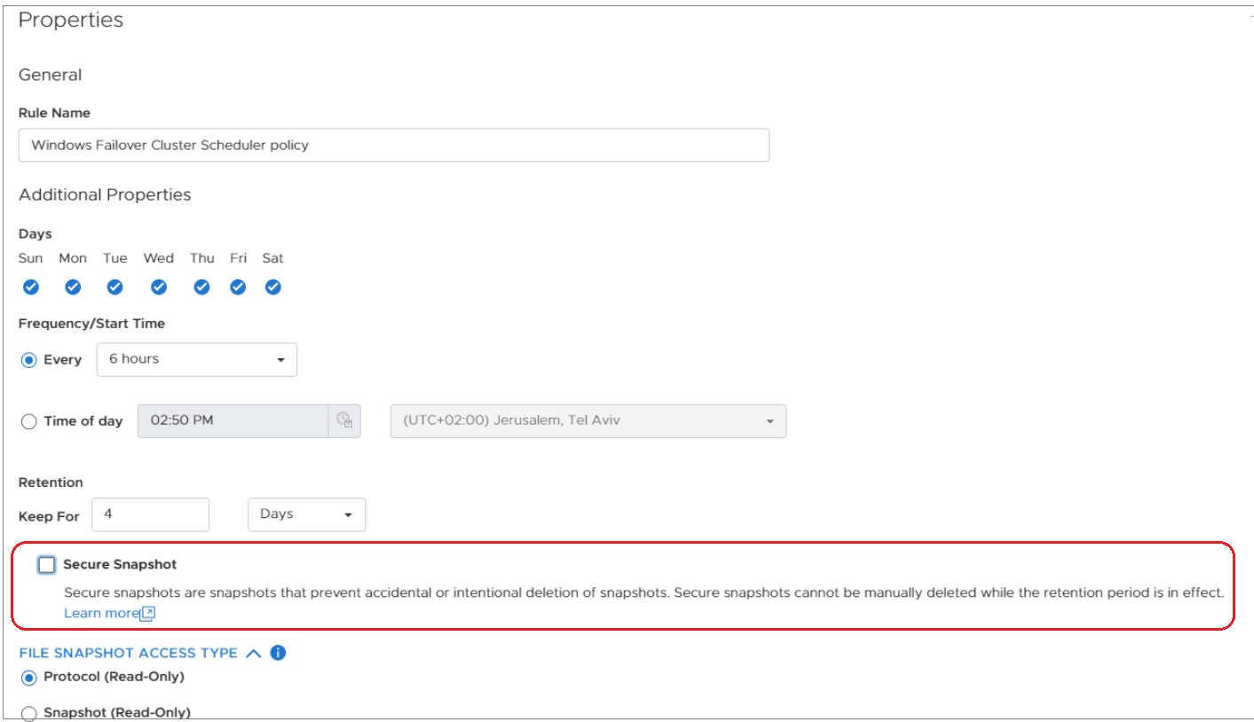Uncheck Saturday in the Days row
Screen dimensions: 1254x722
click(272, 286)
